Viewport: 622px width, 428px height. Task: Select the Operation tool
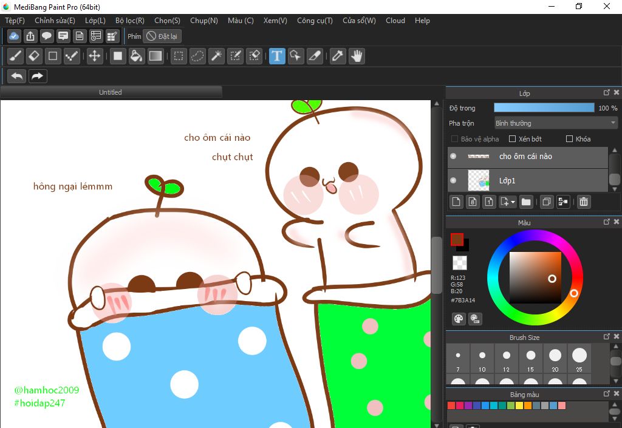tap(296, 56)
